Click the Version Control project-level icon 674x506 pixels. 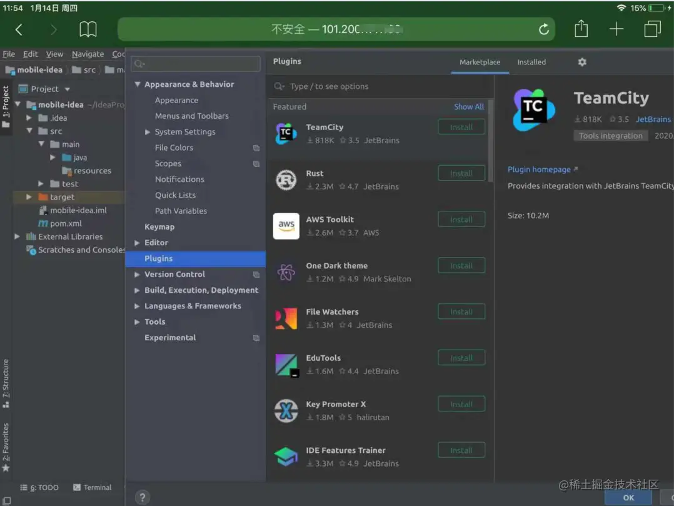pos(256,275)
